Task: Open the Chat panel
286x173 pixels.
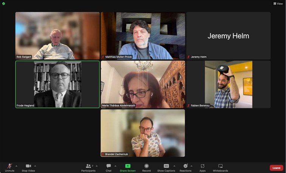Action: pos(109,166)
